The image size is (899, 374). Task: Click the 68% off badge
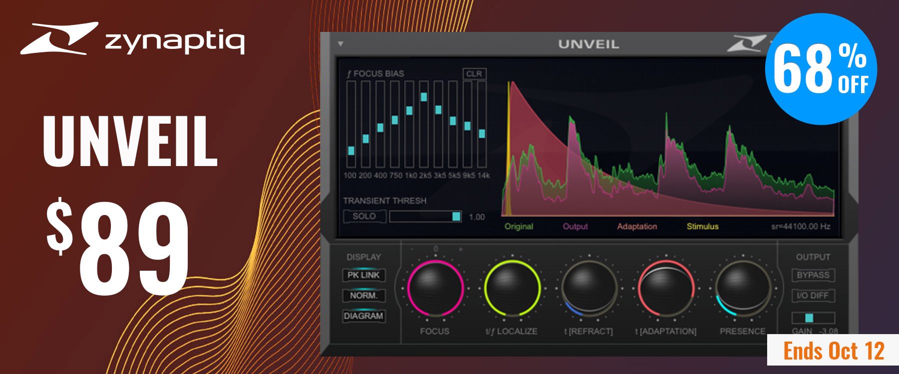pyautogui.click(x=821, y=69)
